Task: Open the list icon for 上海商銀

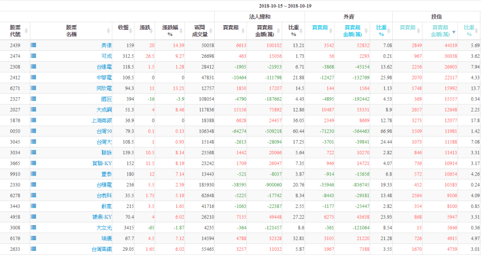Action: click(34, 121)
